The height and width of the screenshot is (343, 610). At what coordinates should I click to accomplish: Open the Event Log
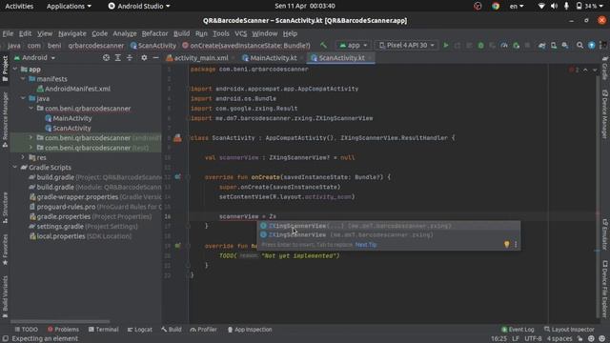tap(518, 330)
